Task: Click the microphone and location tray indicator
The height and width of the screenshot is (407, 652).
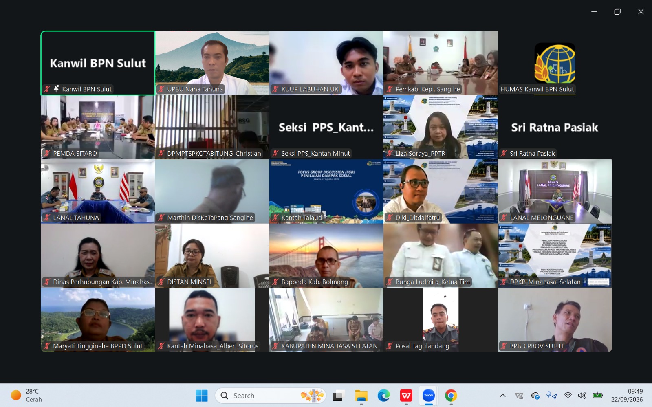Action: (551, 396)
